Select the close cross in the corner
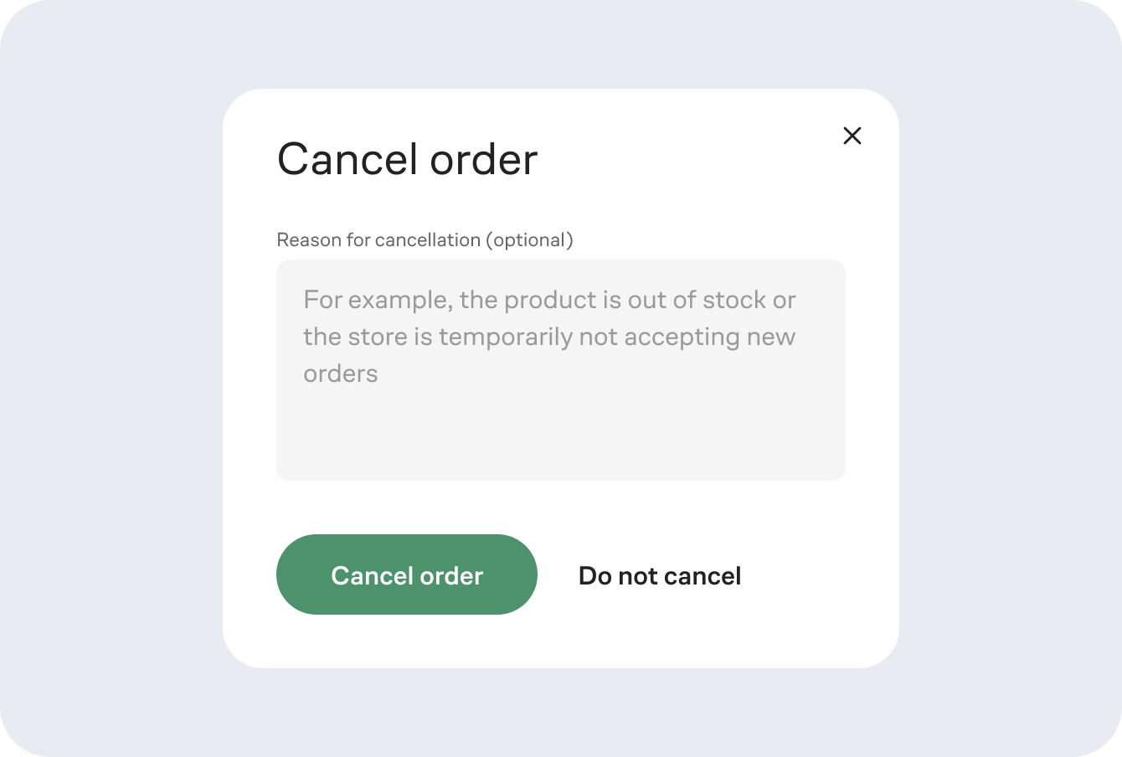 click(852, 136)
